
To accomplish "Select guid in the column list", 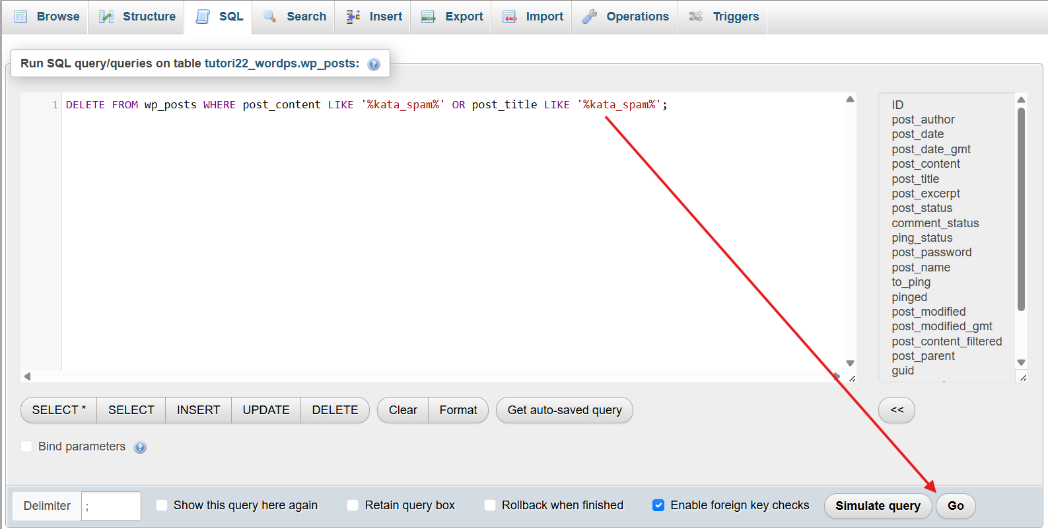I will (x=903, y=370).
